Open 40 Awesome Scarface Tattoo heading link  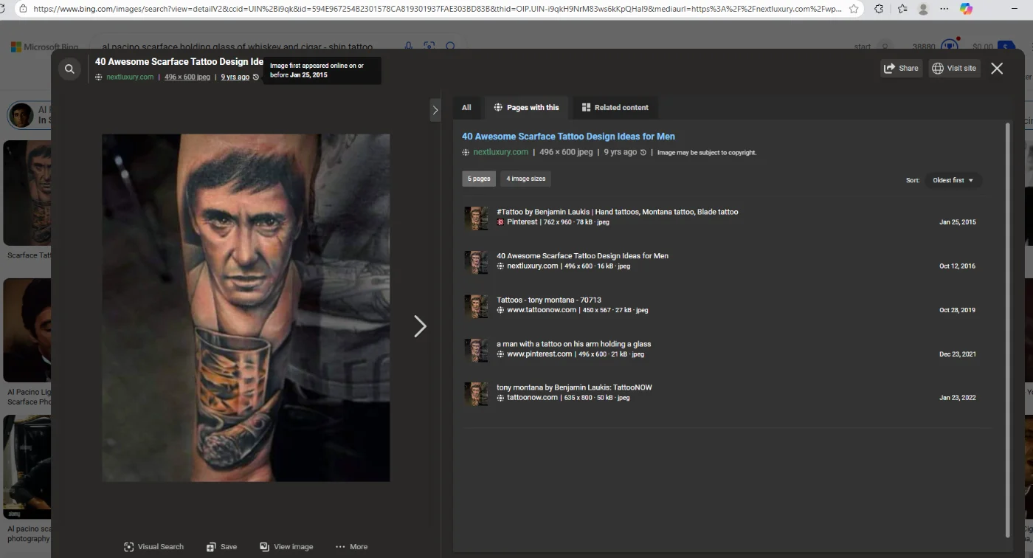(568, 137)
